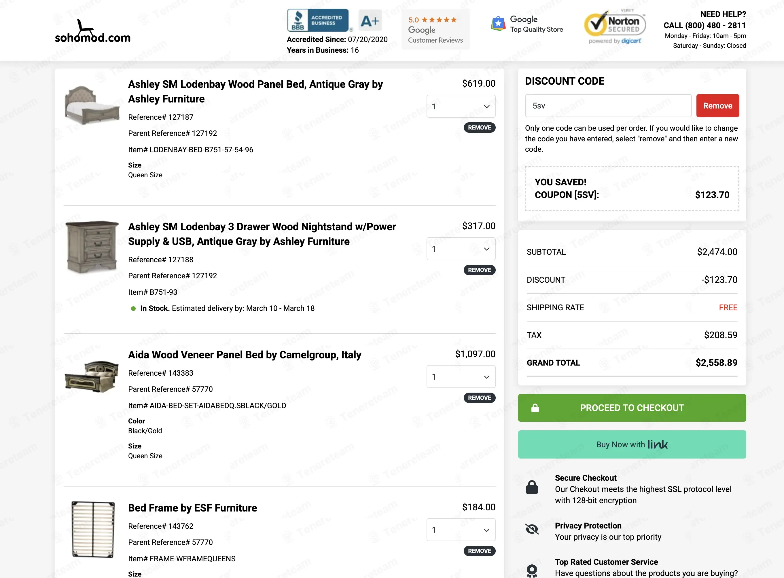The width and height of the screenshot is (784, 578).
Task: Click the DISCOUNT CODE heading
Action: [x=565, y=81]
